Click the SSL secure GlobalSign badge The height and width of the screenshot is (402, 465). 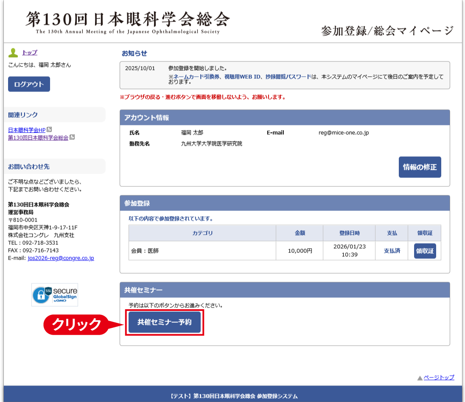(55, 295)
